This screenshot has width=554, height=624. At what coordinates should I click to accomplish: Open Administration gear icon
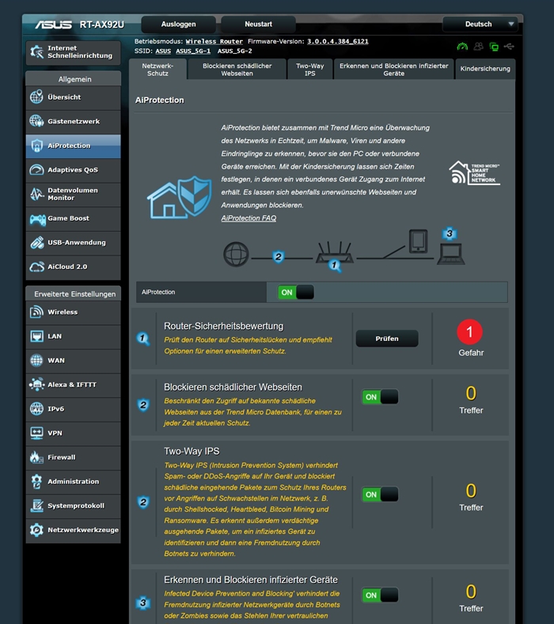point(36,482)
